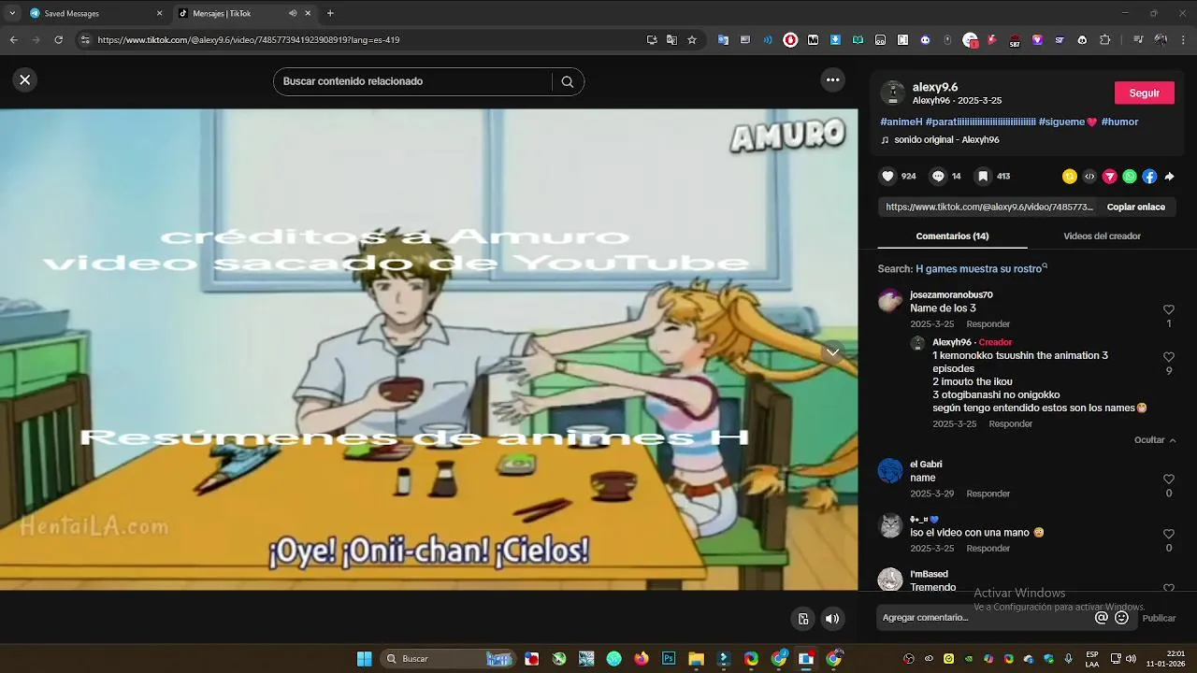Image resolution: width=1197 pixels, height=673 pixels.
Task: Click the floating player icon beside the volume button
Action: (x=803, y=619)
